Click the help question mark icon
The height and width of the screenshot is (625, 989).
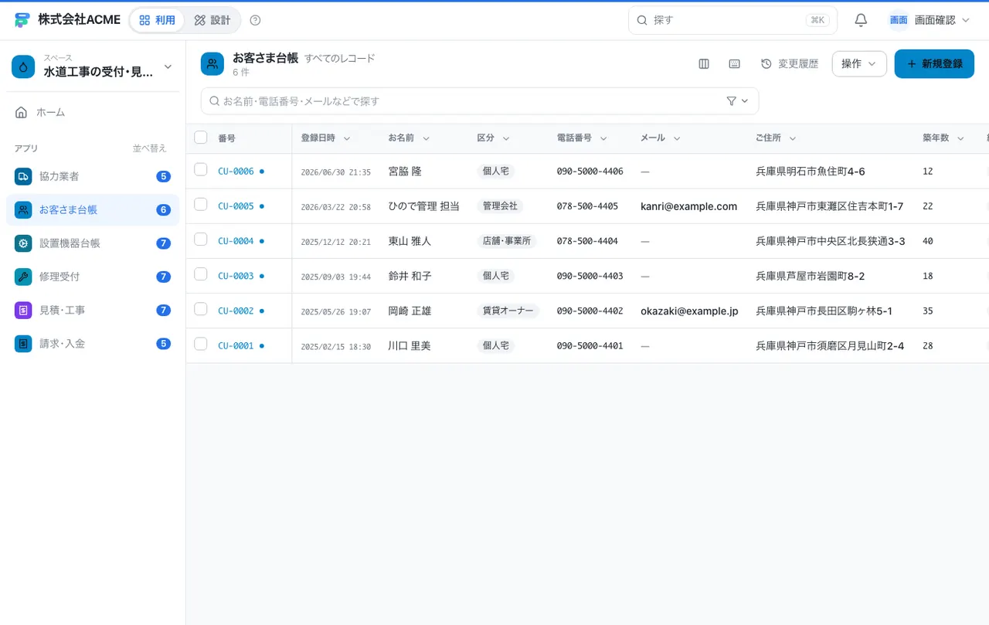pyautogui.click(x=256, y=20)
